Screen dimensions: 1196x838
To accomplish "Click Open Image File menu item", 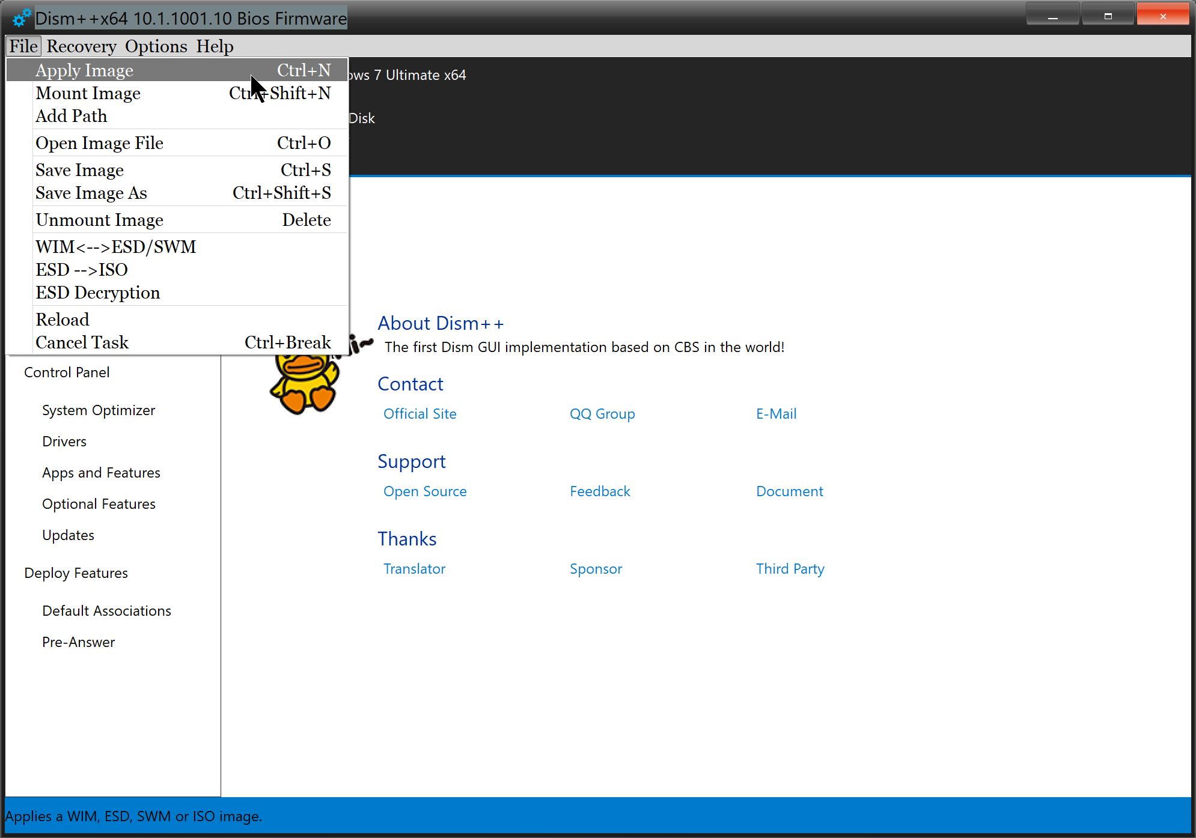I will pyautogui.click(x=99, y=143).
